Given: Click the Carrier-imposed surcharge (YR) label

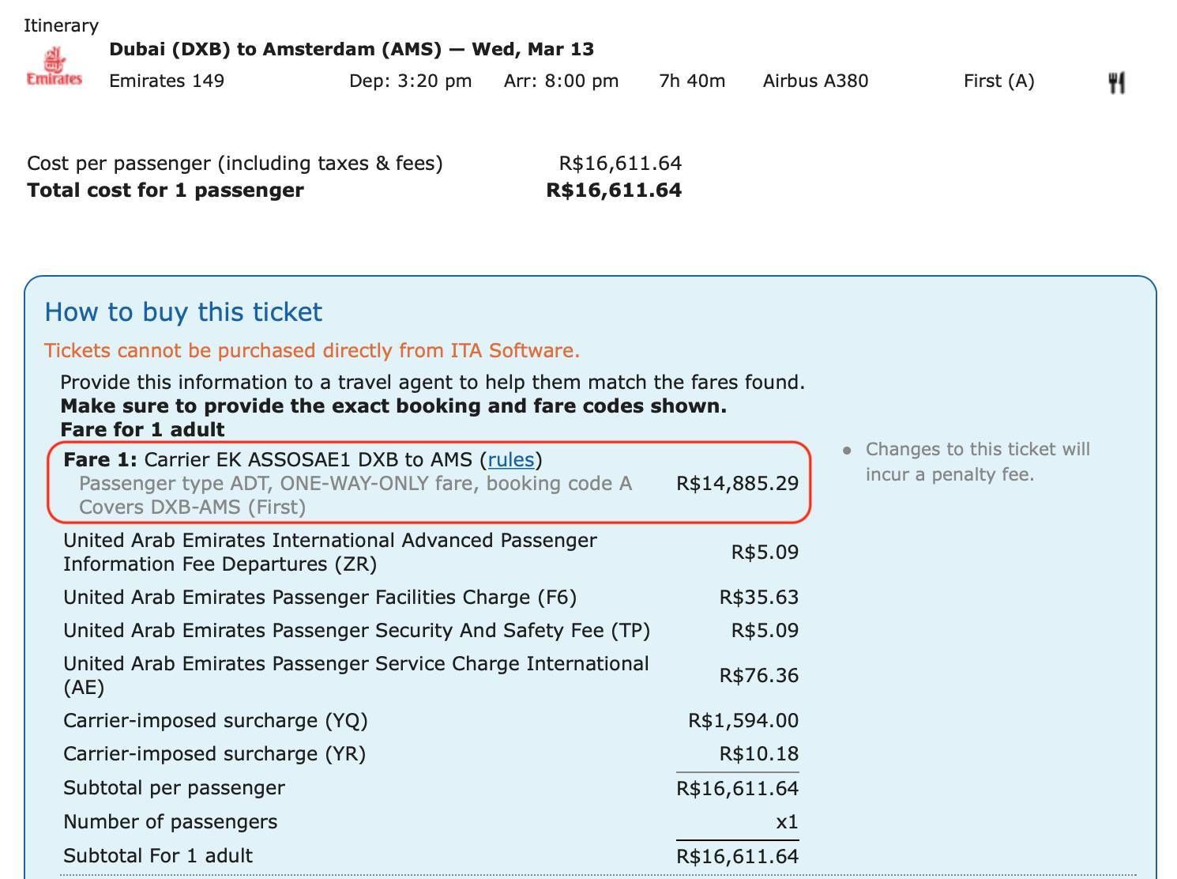Looking at the screenshot, I should (215, 754).
